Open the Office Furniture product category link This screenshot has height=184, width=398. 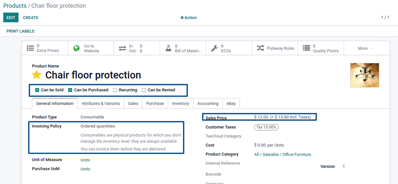282,154
